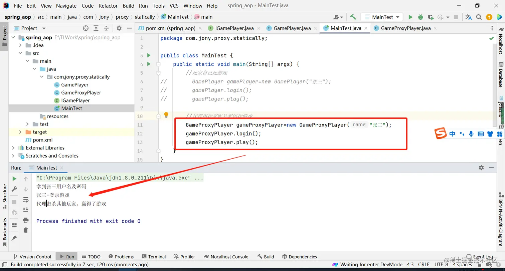Viewport: 505px width, 271px height.
Task: Expand the target folder
Action: [x=20, y=132]
